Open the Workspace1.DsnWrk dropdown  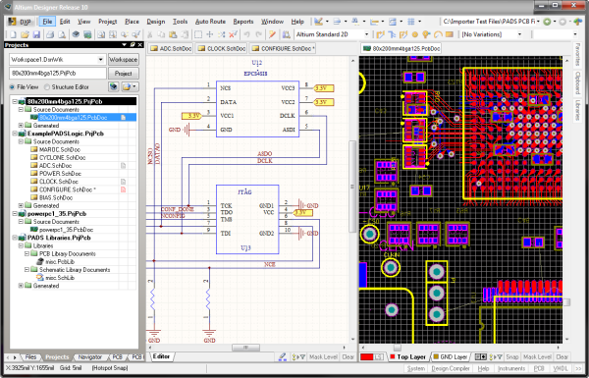coord(101,59)
